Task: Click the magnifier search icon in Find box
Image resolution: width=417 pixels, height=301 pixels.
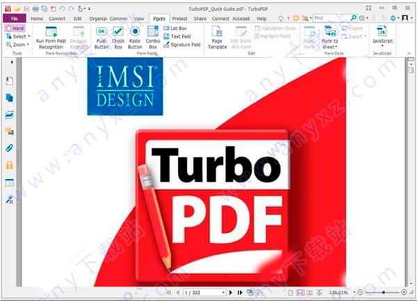Action: click(353, 18)
